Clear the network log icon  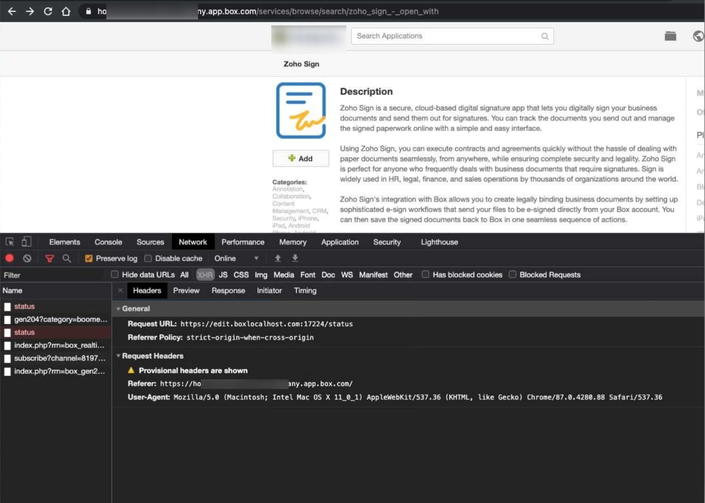point(27,258)
